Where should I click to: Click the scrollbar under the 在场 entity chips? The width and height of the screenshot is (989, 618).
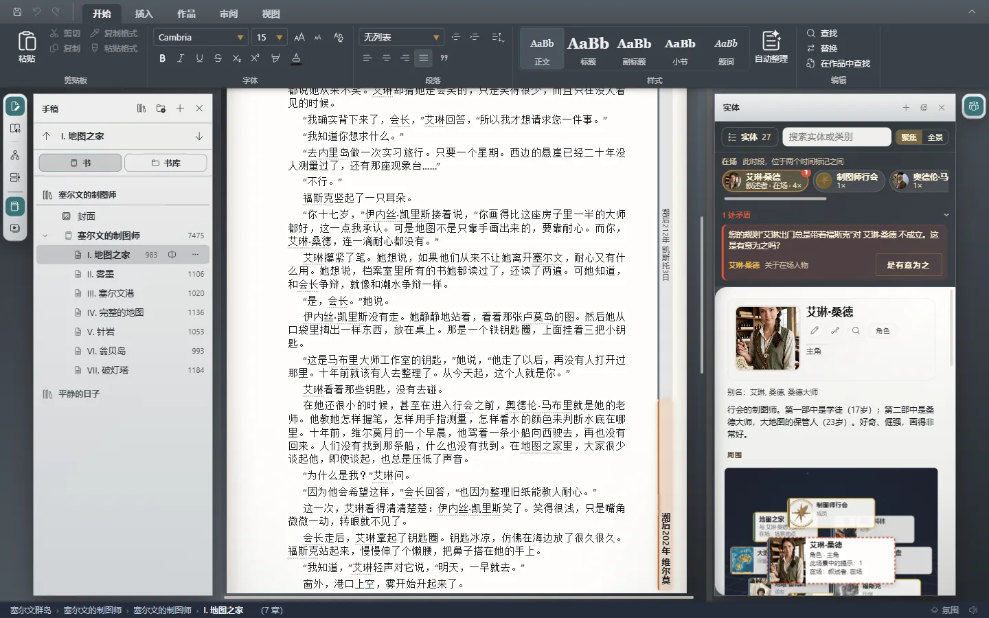pyautogui.click(x=774, y=198)
